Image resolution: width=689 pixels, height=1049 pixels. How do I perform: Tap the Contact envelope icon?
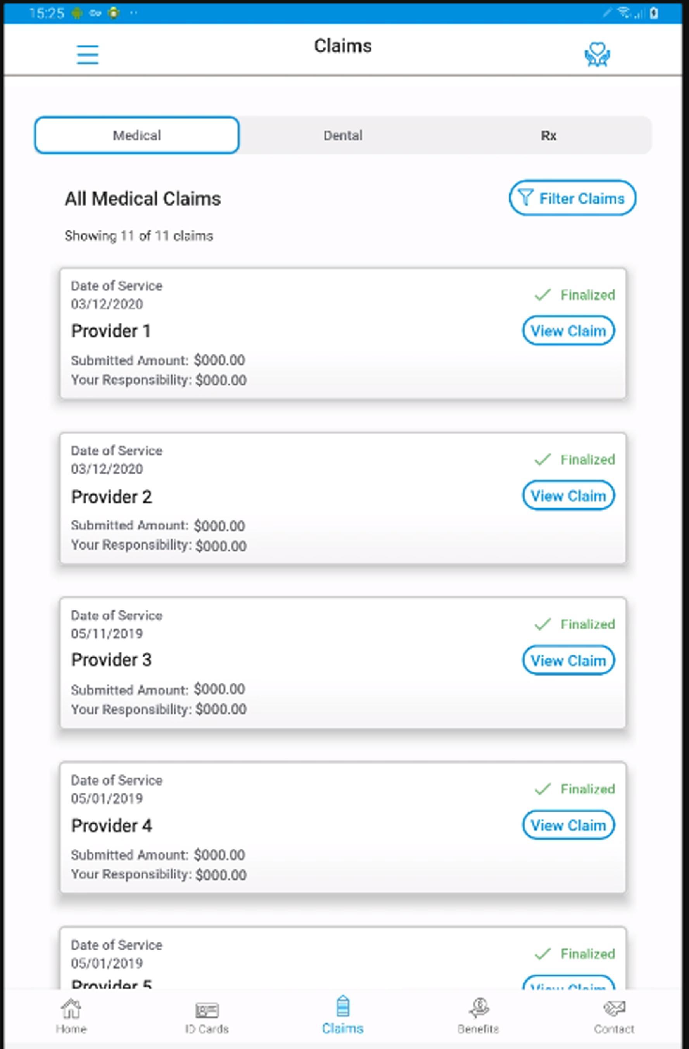coord(614,1008)
